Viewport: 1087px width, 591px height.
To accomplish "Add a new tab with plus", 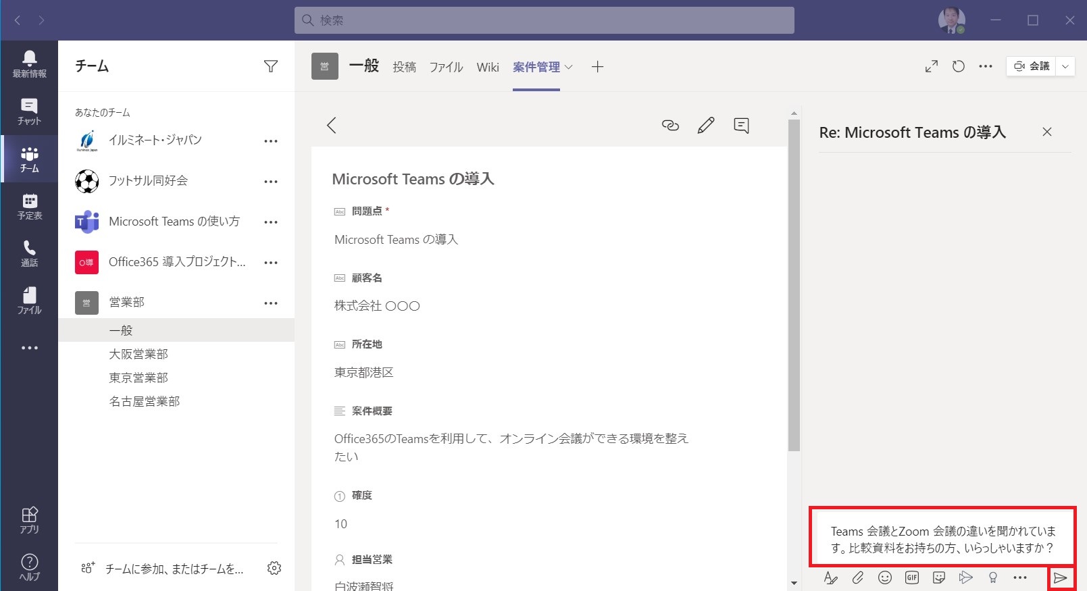I will [x=597, y=67].
